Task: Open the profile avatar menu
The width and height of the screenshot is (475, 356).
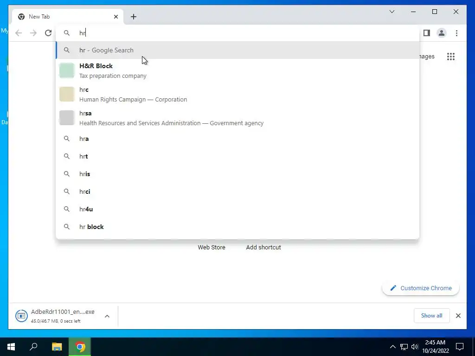Action: [442, 33]
